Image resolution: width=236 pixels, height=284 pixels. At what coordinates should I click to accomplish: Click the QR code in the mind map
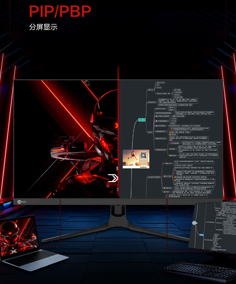click(x=143, y=156)
